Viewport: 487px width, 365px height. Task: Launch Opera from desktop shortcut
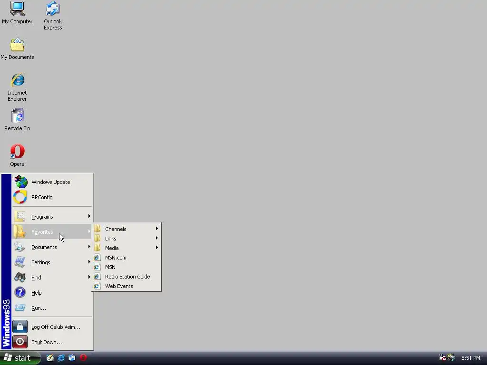(18, 155)
